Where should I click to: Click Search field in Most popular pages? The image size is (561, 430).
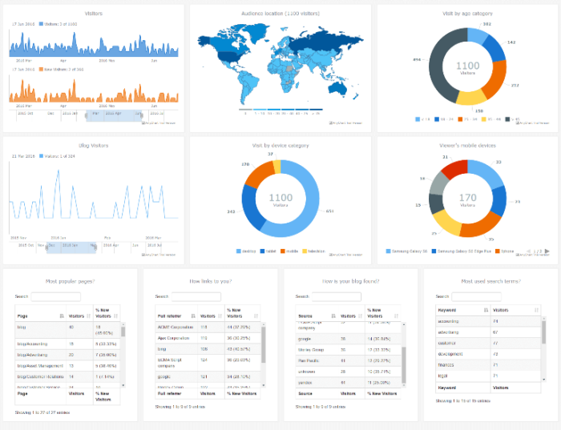[56, 296]
